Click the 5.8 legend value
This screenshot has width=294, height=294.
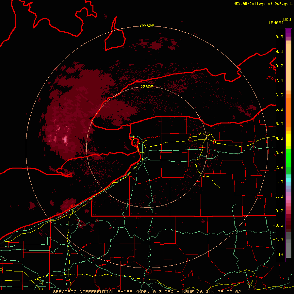279,109
